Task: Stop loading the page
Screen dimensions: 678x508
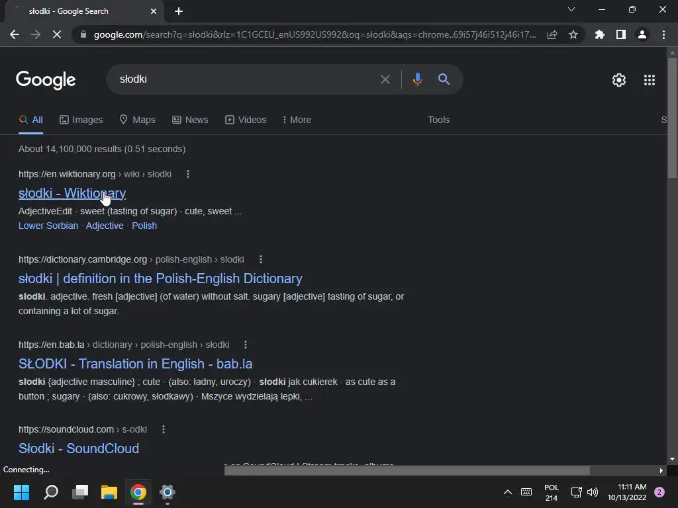Action: point(57,34)
